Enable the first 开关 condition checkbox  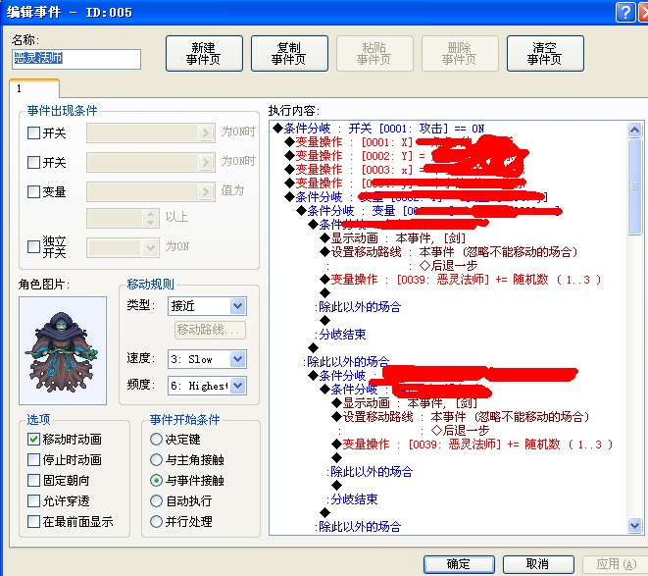click(x=33, y=132)
